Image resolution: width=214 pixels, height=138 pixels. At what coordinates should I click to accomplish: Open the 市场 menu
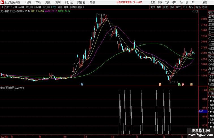click(x=38, y=2)
